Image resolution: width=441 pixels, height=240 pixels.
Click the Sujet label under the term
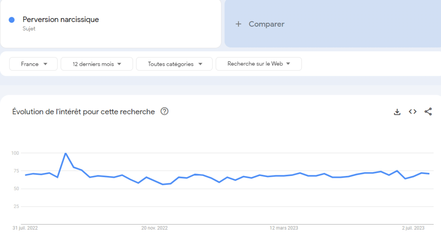pos(29,29)
